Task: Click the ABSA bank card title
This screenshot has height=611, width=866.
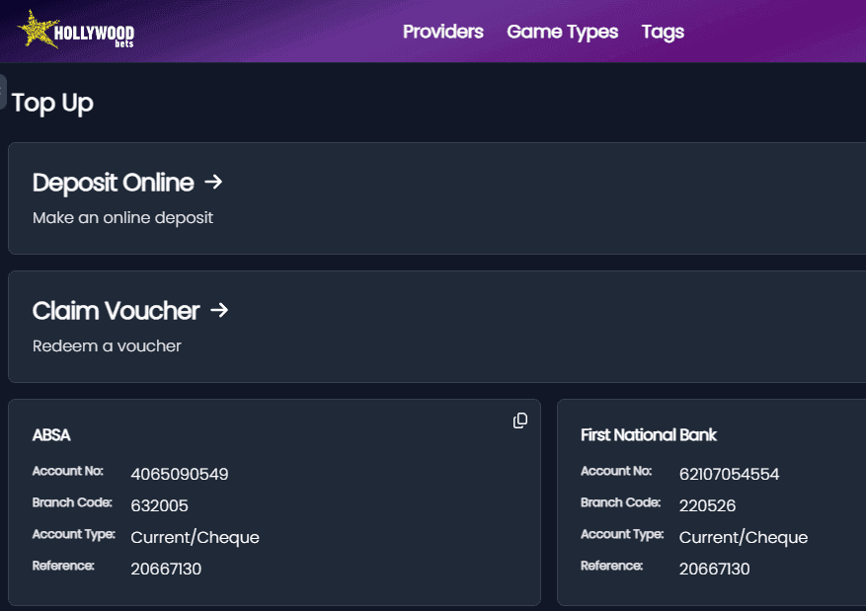Action: coord(51,435)
